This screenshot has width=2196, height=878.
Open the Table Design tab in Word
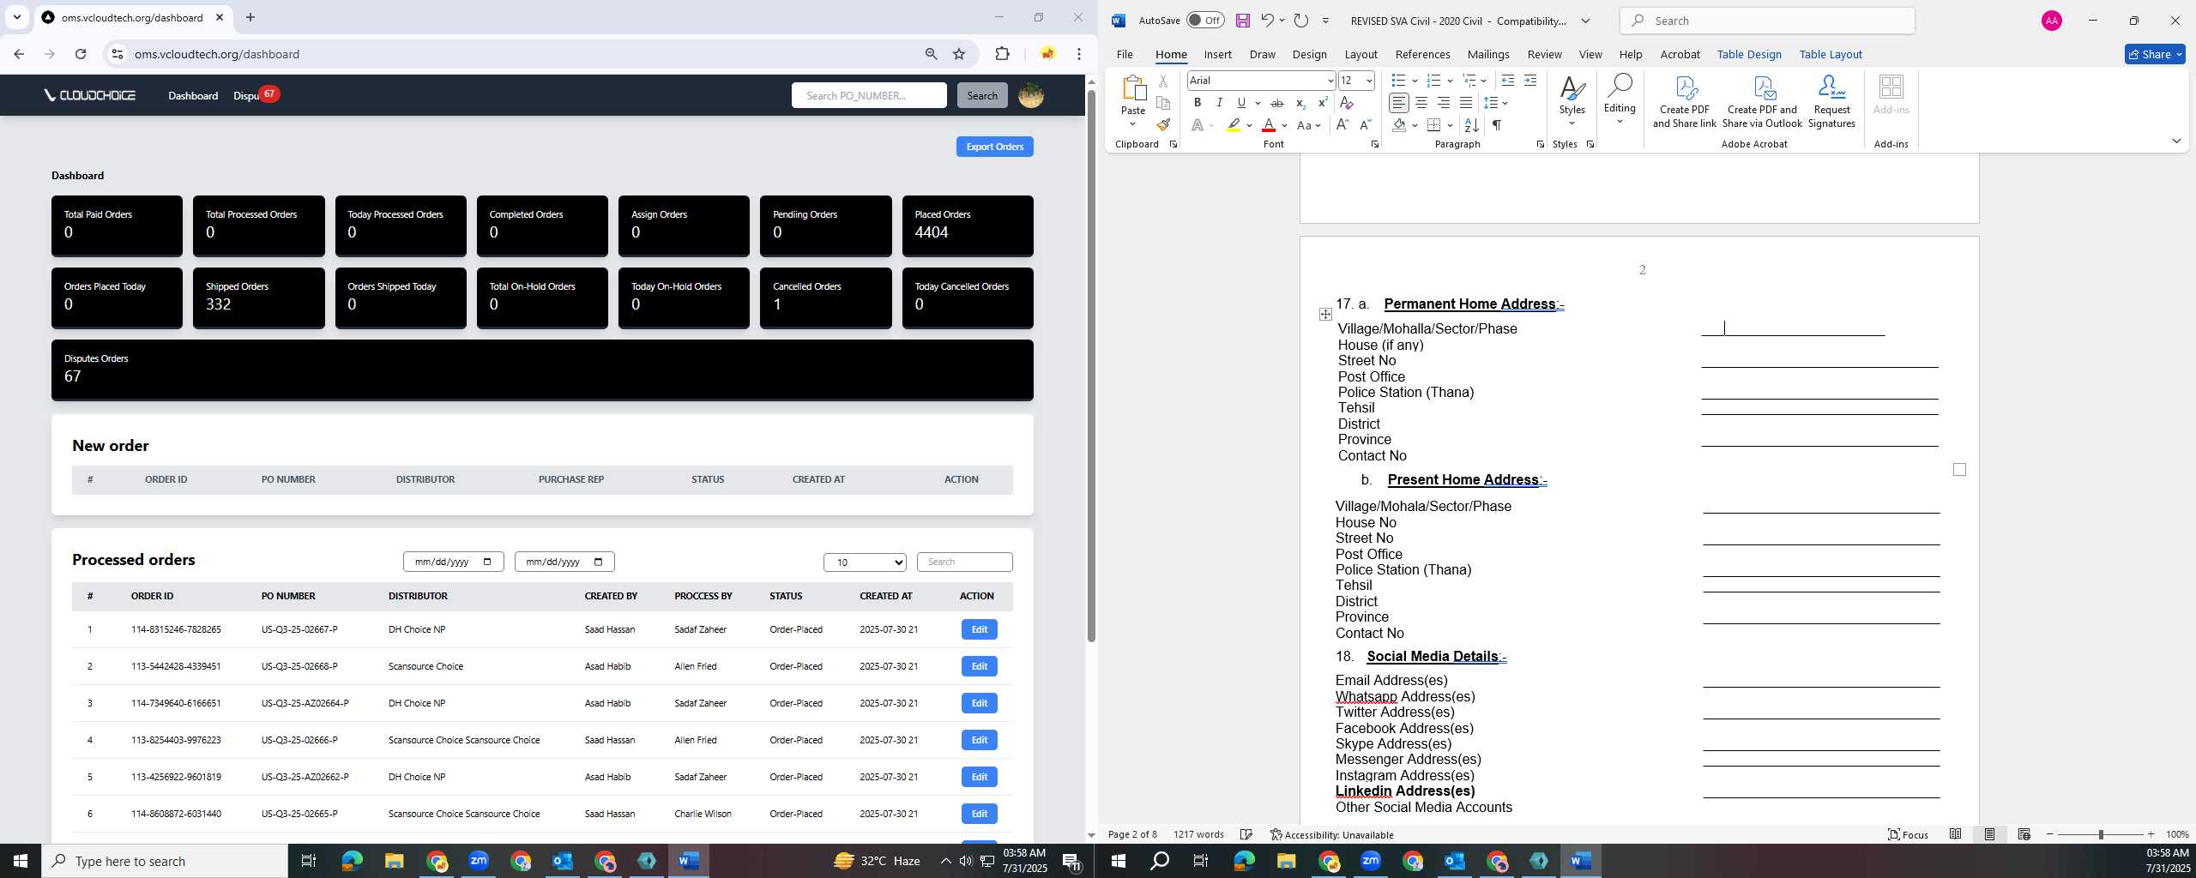(1749, 54)
